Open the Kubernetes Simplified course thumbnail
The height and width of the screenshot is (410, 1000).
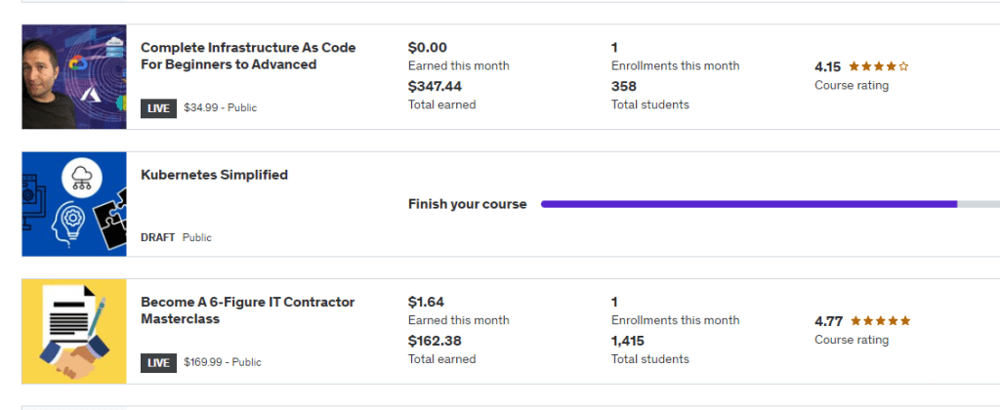tap(74, 204)
